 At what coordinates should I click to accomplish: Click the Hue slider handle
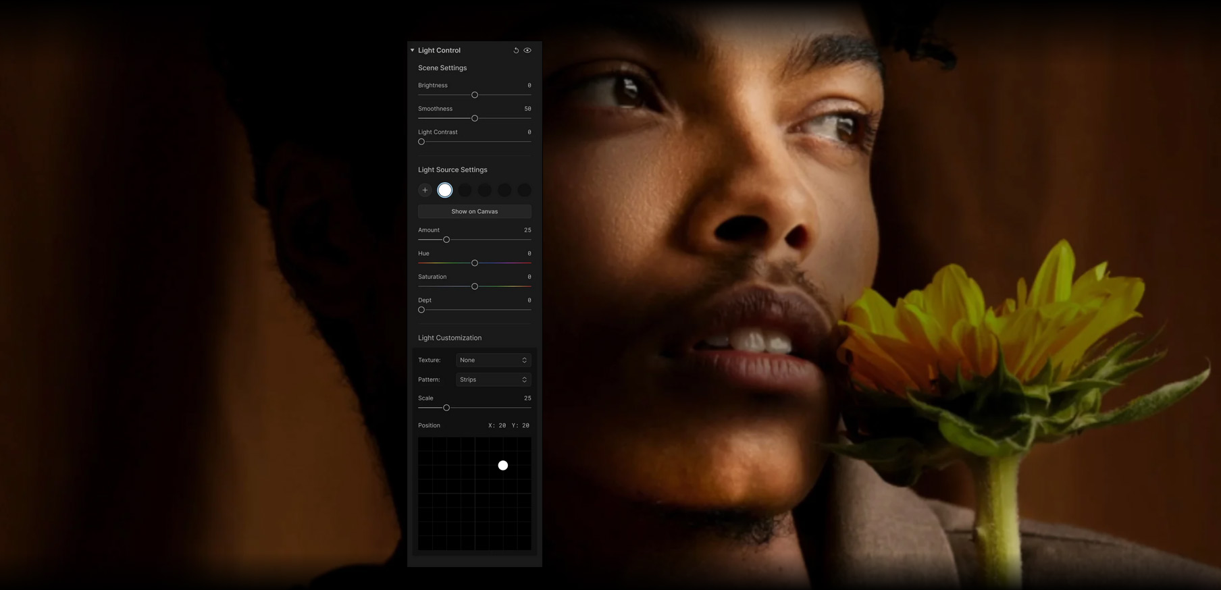point(475,263)
